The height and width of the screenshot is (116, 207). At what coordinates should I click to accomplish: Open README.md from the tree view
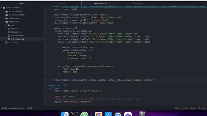point(16,32)
